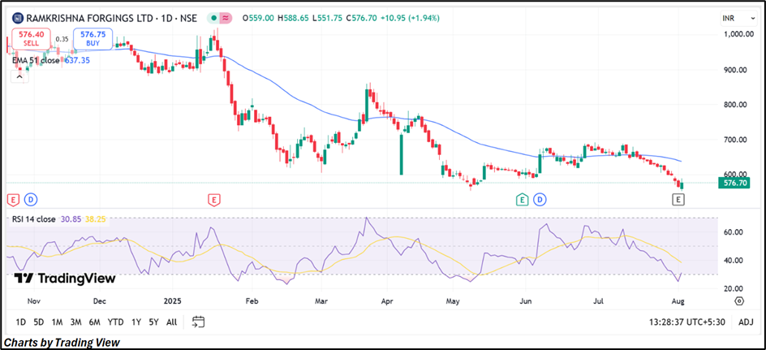Screen dimensions: 766x350
Task: Switch to the All time range
Action: 171,322
